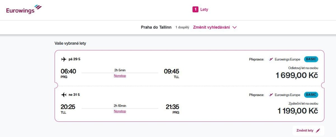Click the 06:40 PRG departure time
Image resolution: width=336 pixels, height=137 pixels.
(68, 72)
